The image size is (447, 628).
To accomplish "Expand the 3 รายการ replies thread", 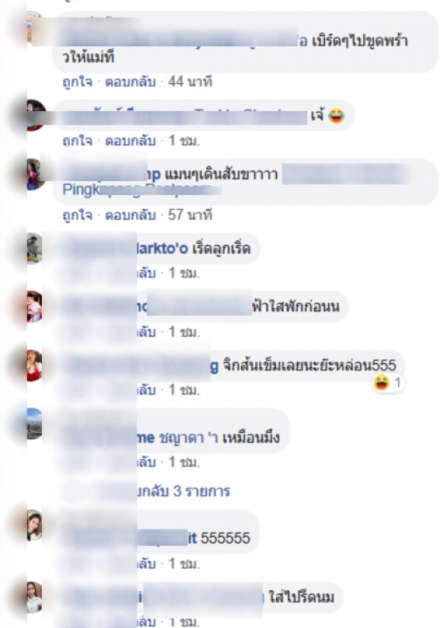I will click(184, 491).
